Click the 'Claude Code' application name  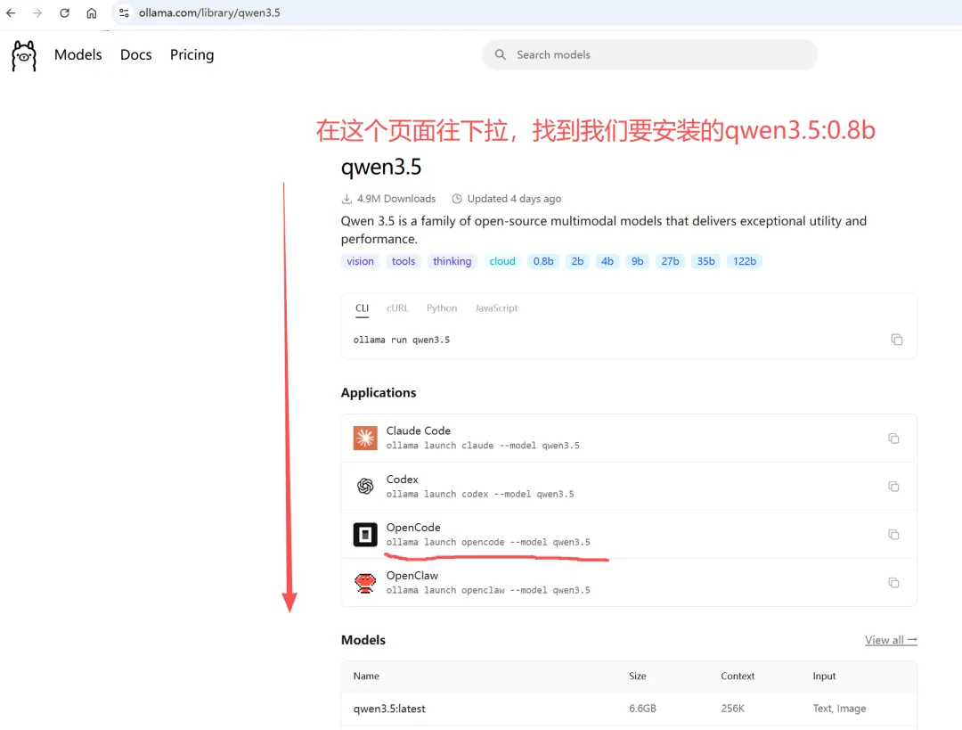pyautogui.click(x=419, y=431)
